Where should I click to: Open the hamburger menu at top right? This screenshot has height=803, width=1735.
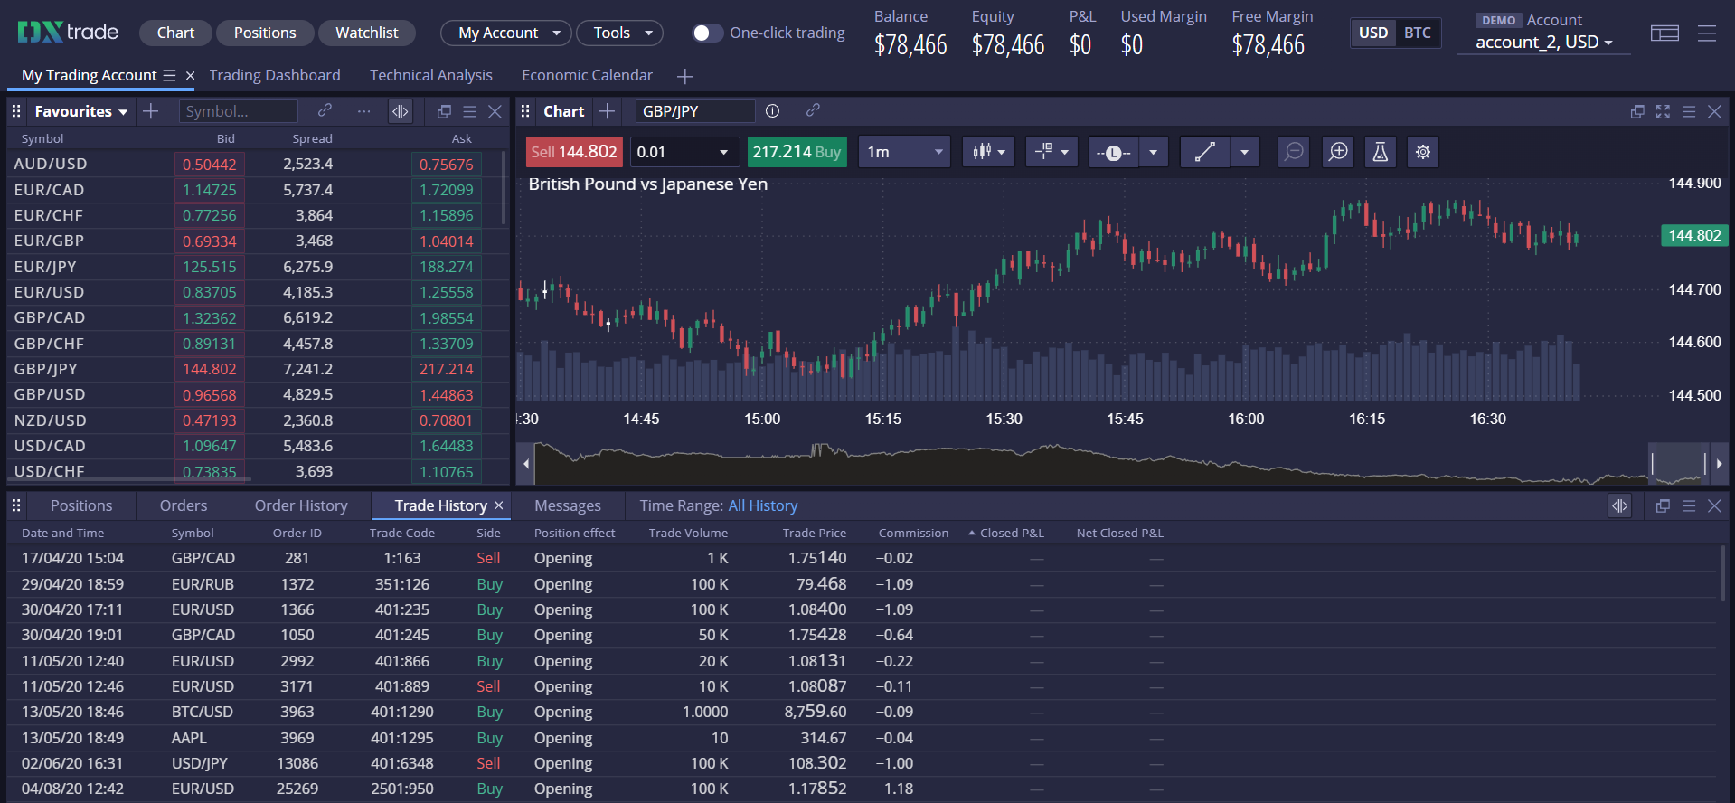tap(1706, 33)
